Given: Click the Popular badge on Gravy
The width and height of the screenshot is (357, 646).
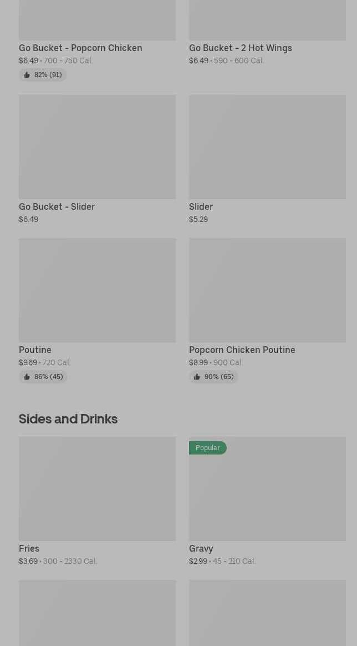Looking at the screenshot, I should (x=207, y=448).
